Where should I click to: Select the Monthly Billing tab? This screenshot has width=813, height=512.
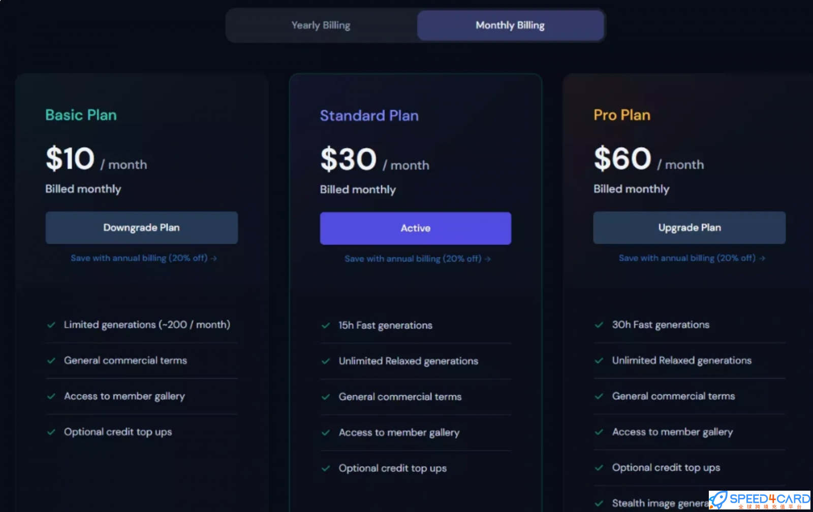510,25
